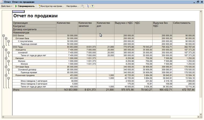
Task: Click the vertical scrollbar down arrow
Action: tap(201, 114)
